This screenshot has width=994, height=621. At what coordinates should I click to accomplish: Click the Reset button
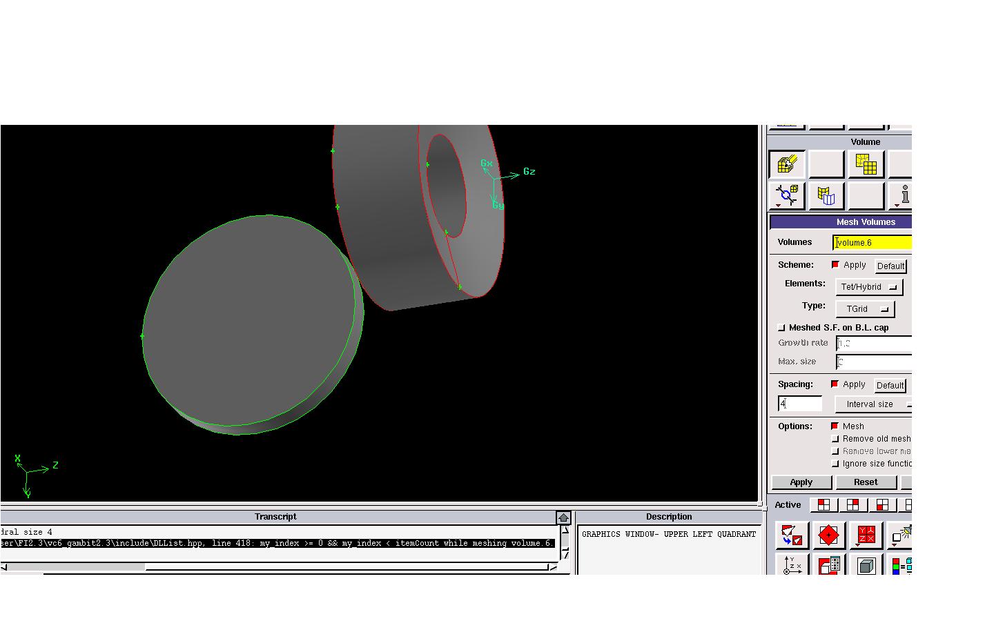coord(866,482)
